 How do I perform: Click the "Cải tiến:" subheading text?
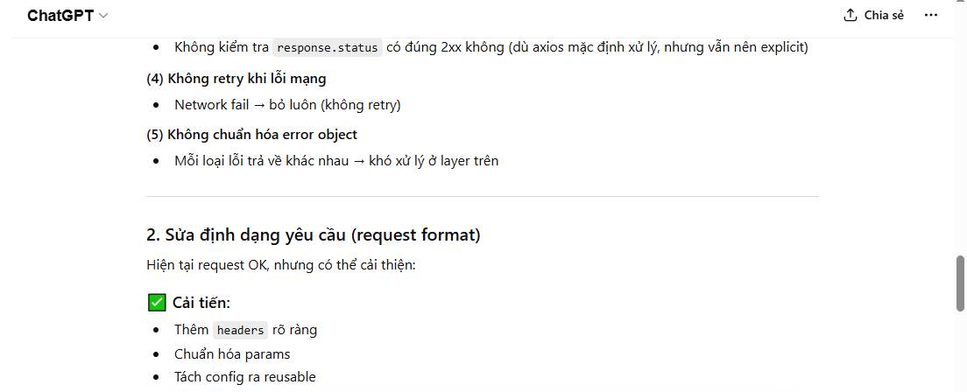point(201,303)
